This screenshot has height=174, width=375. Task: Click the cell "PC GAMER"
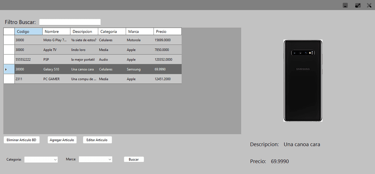[57, 79]
